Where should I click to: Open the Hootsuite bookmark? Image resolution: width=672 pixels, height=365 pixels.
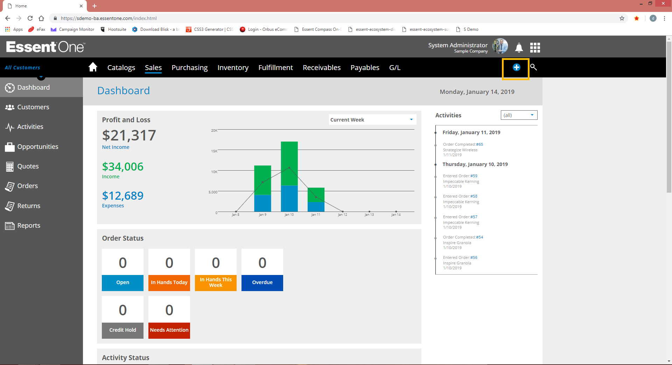pyautogui.click(x=113, y=29)
